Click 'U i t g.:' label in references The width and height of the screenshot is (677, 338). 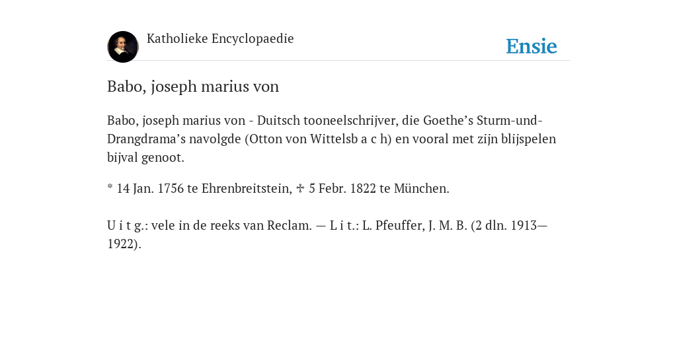pos(128,226)
